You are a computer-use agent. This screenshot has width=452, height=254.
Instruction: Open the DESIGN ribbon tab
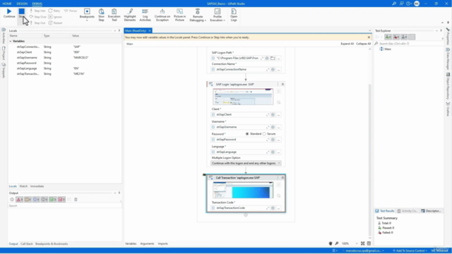[x=22, y=4]
